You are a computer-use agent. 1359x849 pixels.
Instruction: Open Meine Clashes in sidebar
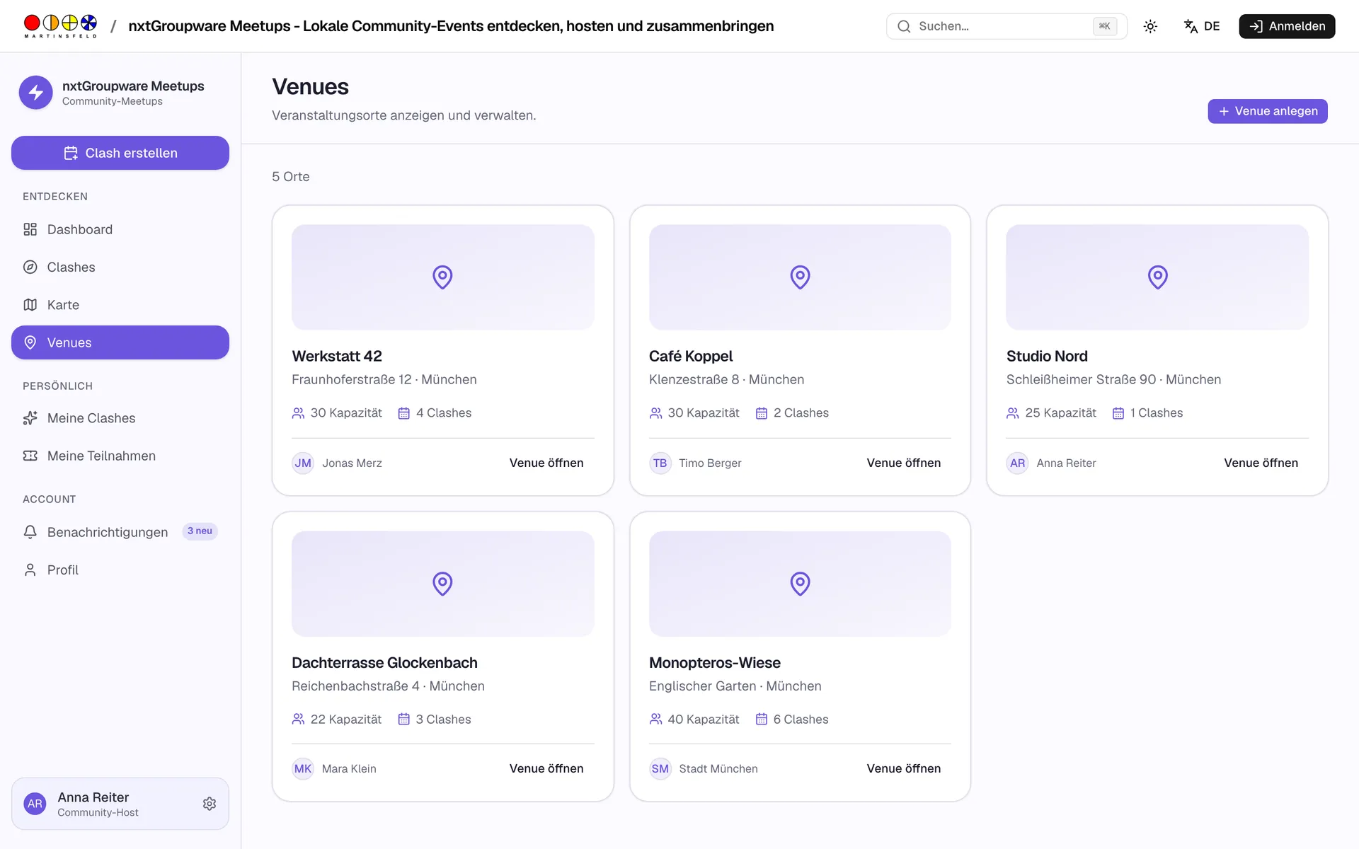(120, 418)
